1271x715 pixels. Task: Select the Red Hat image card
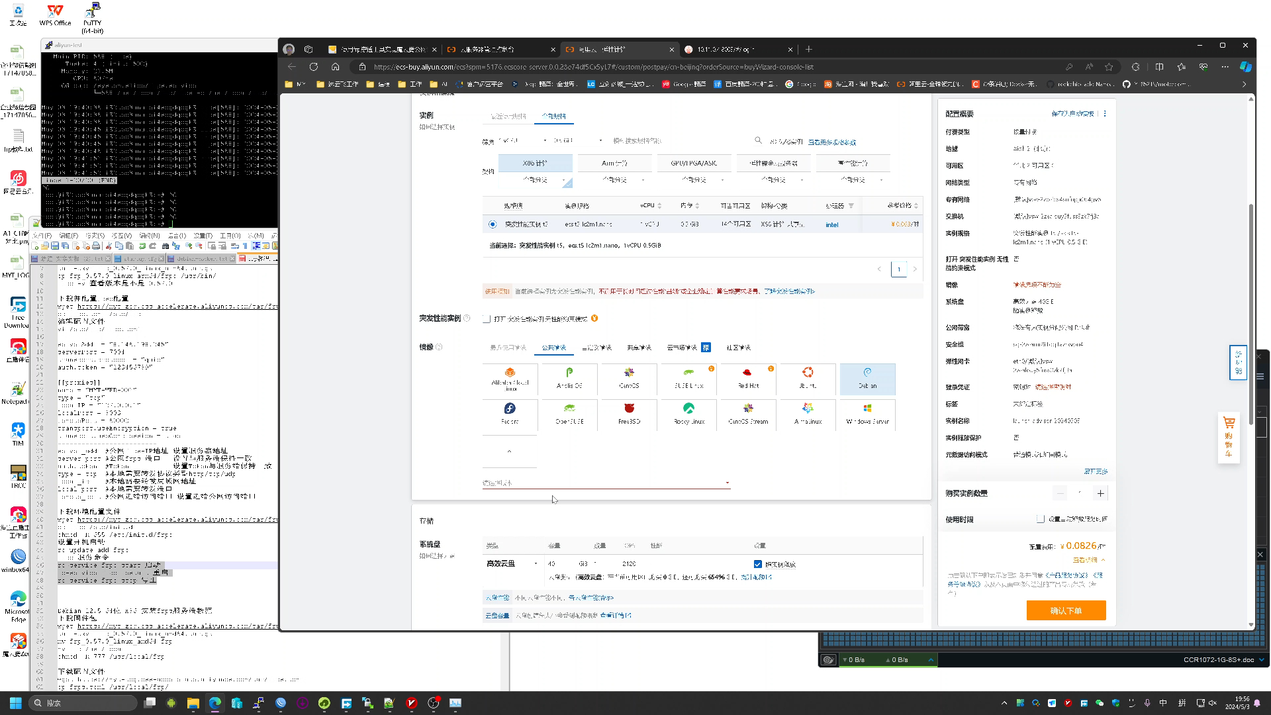(748, 379)
